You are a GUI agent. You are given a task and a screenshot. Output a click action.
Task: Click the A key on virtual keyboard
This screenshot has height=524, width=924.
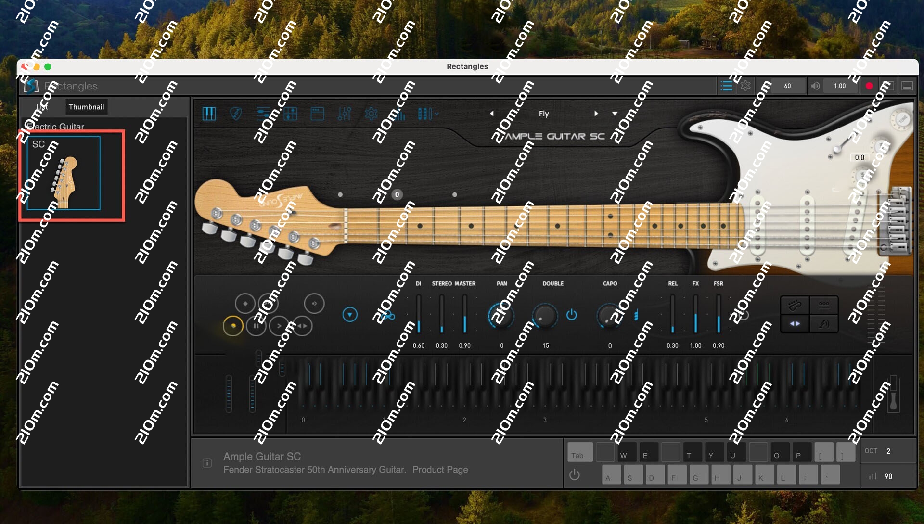611,475
